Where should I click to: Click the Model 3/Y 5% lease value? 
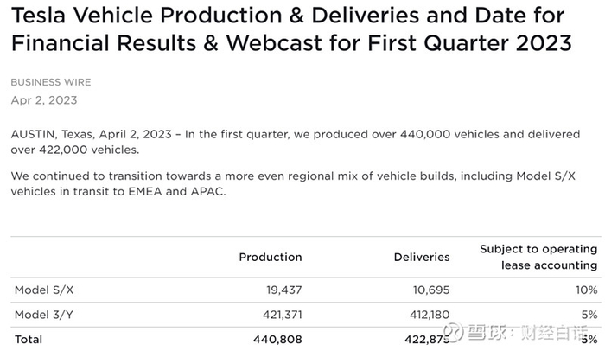[590, 314]
